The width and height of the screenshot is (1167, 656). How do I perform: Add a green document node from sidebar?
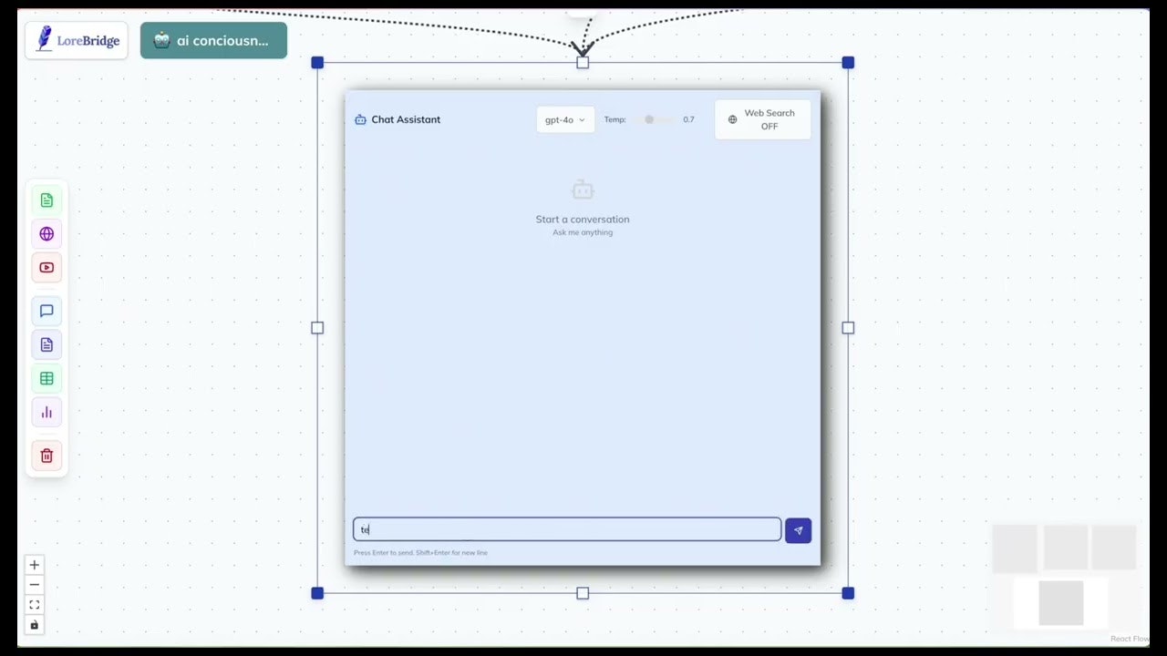click(x=46, y=200)
